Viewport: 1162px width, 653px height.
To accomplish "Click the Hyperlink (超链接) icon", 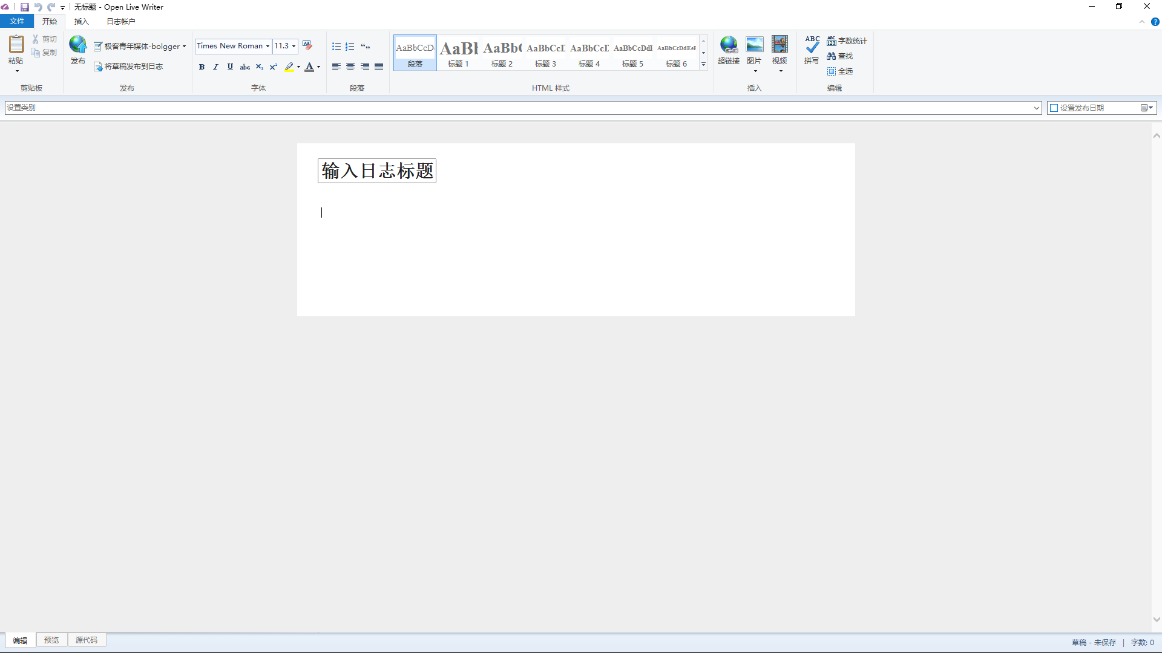I will click(729, 45).
